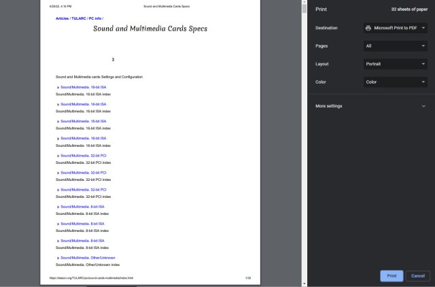Image resolution: width=435 pixels, height=287 pixels.
Task: Click the arrow bullet beside the first 32-bit PCI link
Action: [x=58, y=156]
